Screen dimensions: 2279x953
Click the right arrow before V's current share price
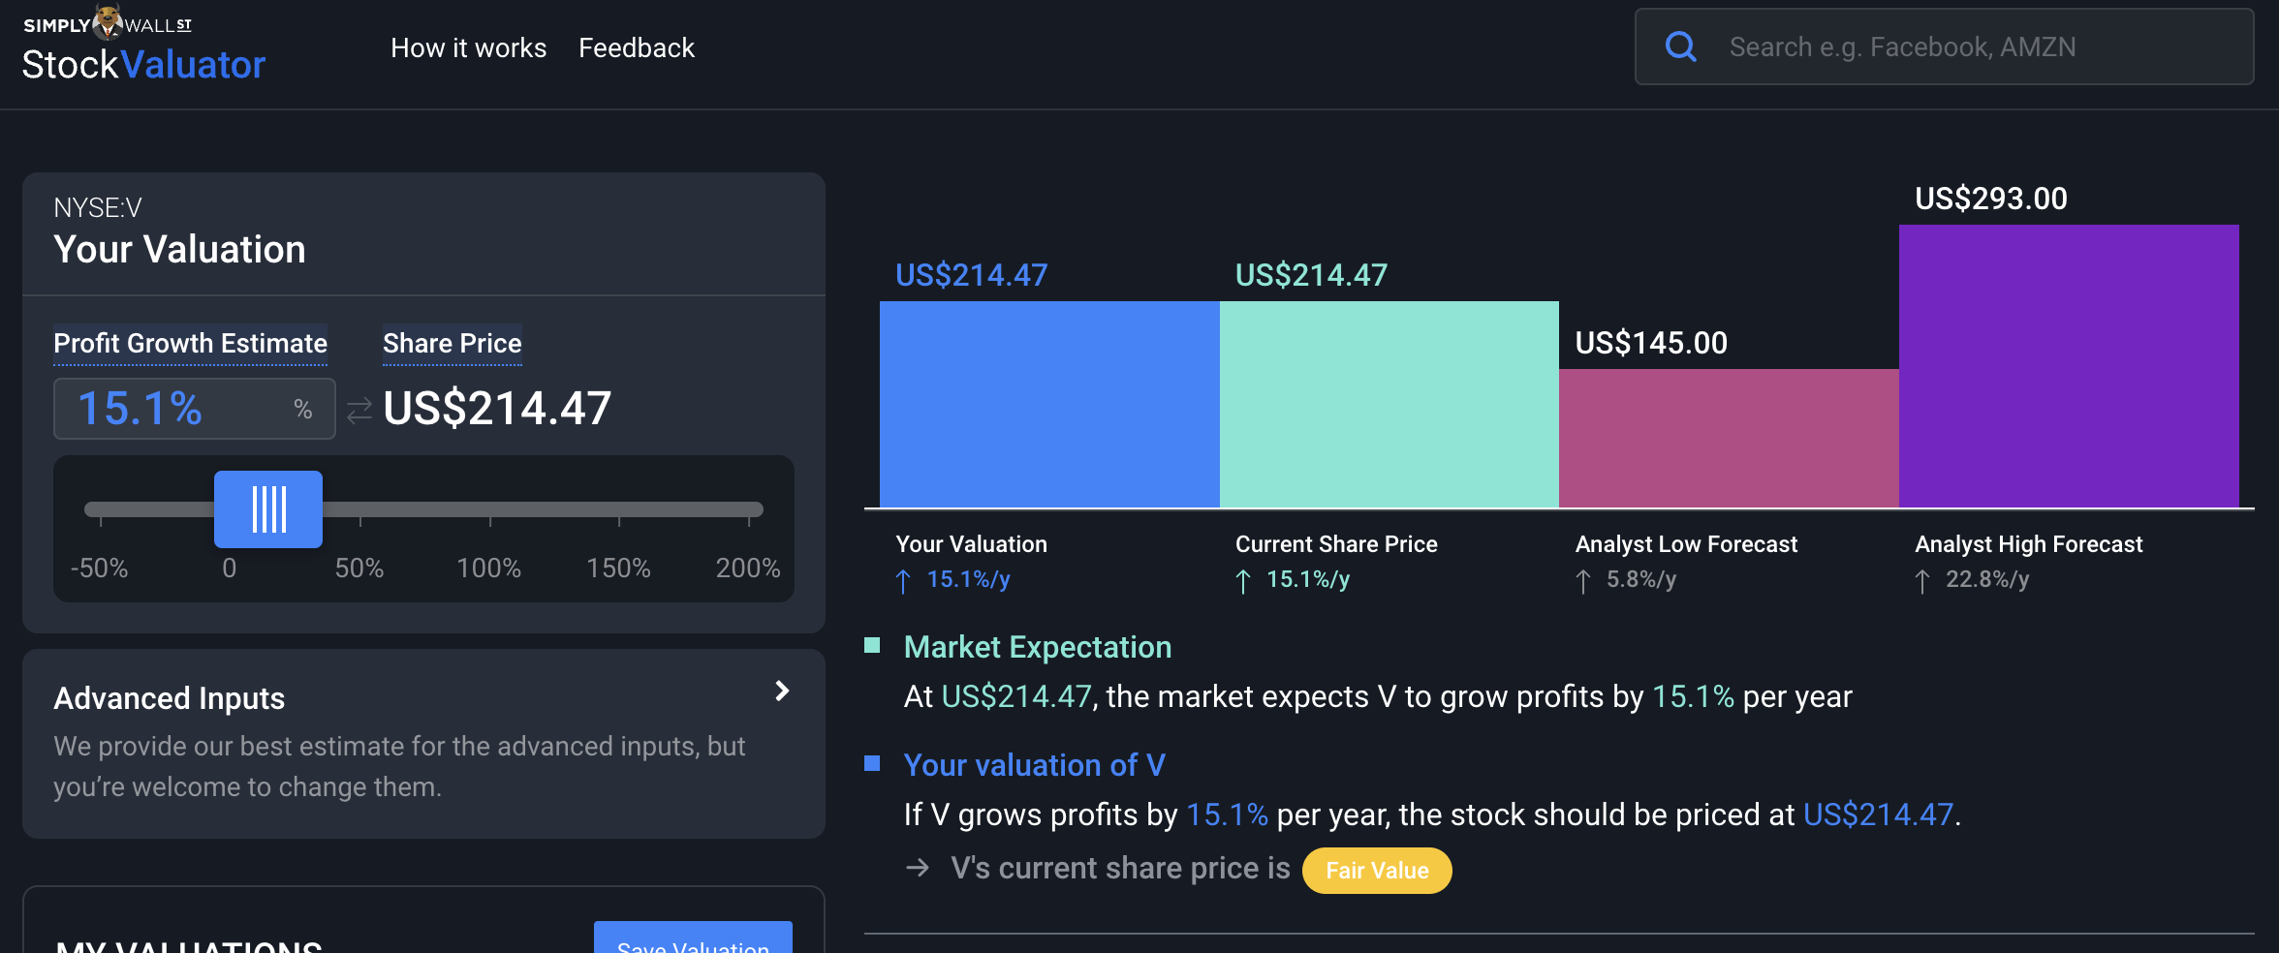tap(918, 868)
